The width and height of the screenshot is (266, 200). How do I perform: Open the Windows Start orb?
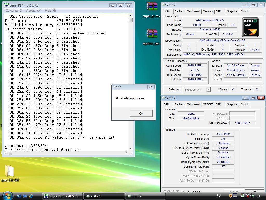click(x=7, y=196)
